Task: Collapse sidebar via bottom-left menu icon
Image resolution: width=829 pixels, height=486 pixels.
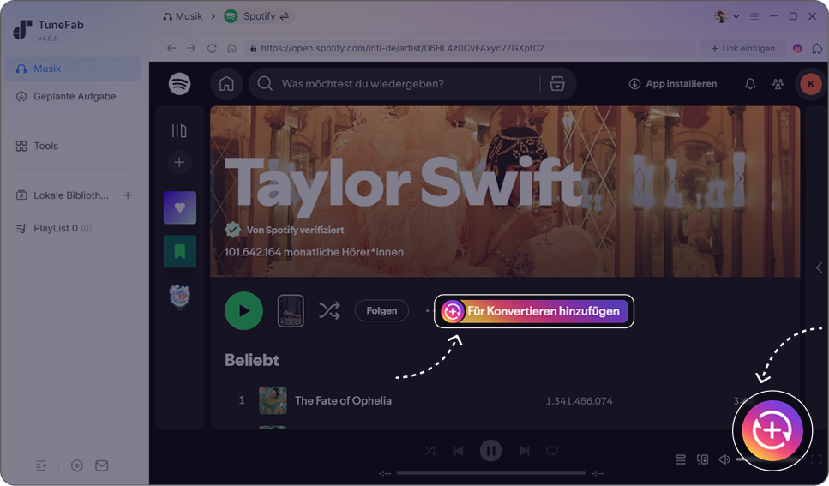Action: coord(40,465)
